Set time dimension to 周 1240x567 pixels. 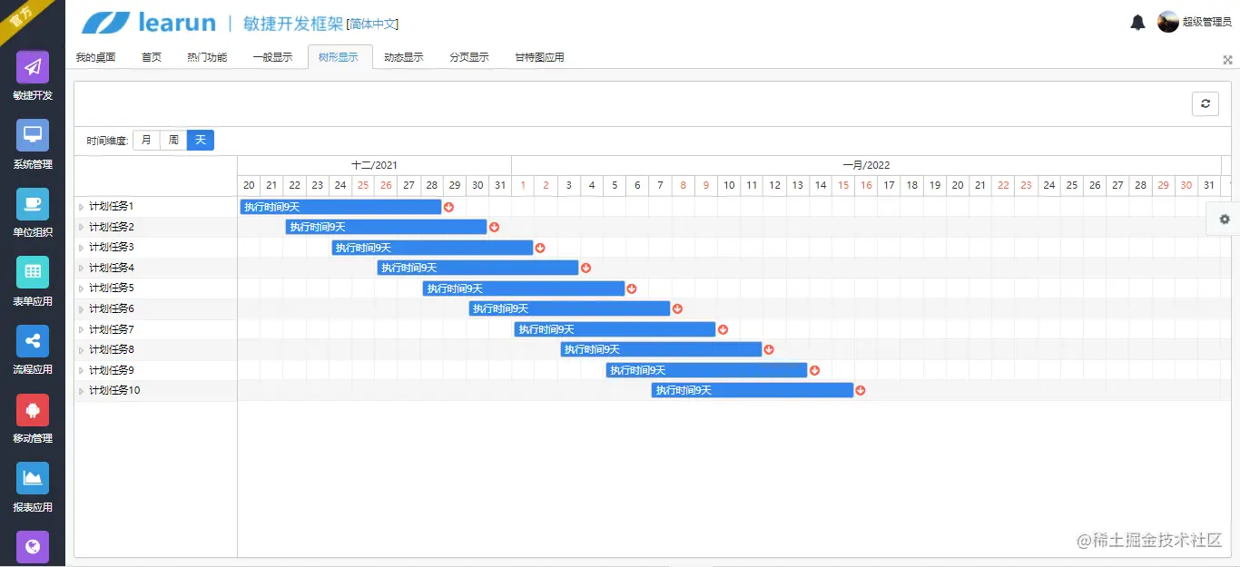[173, 140]
